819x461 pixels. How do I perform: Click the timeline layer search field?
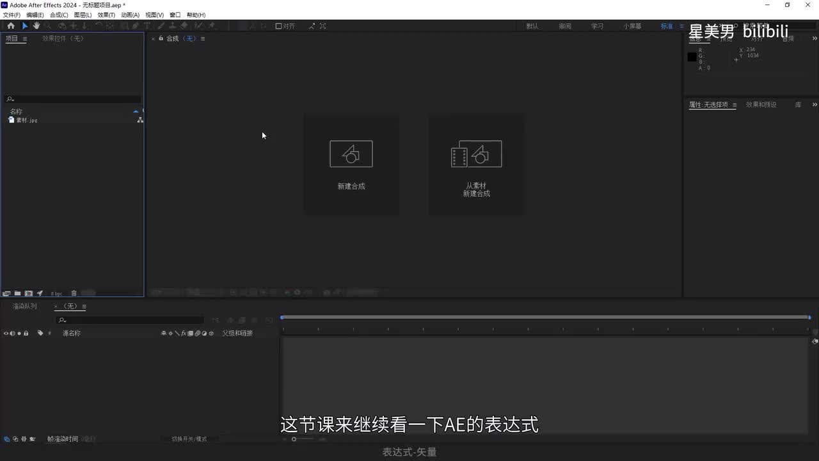[x=130, y=319]
